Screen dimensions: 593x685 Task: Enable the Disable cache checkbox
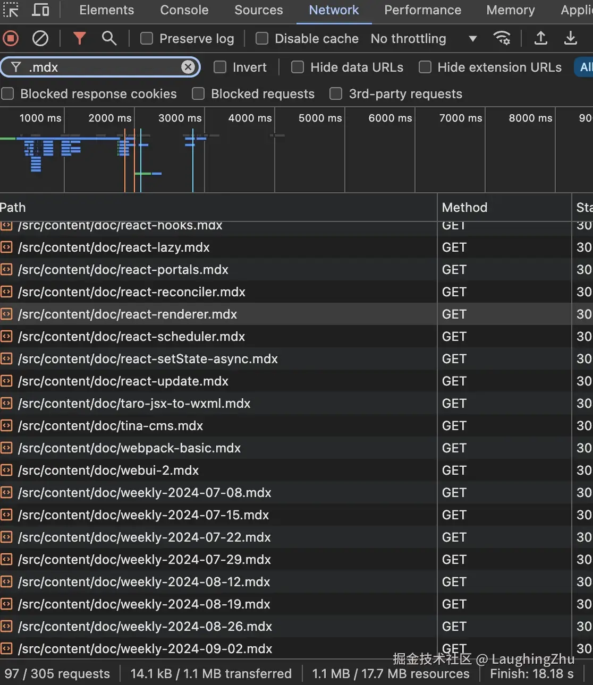click(262, 38)
